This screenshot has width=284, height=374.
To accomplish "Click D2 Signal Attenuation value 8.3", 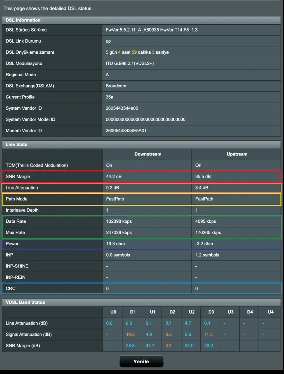I will pyautogui.click(x=168, y=335).
